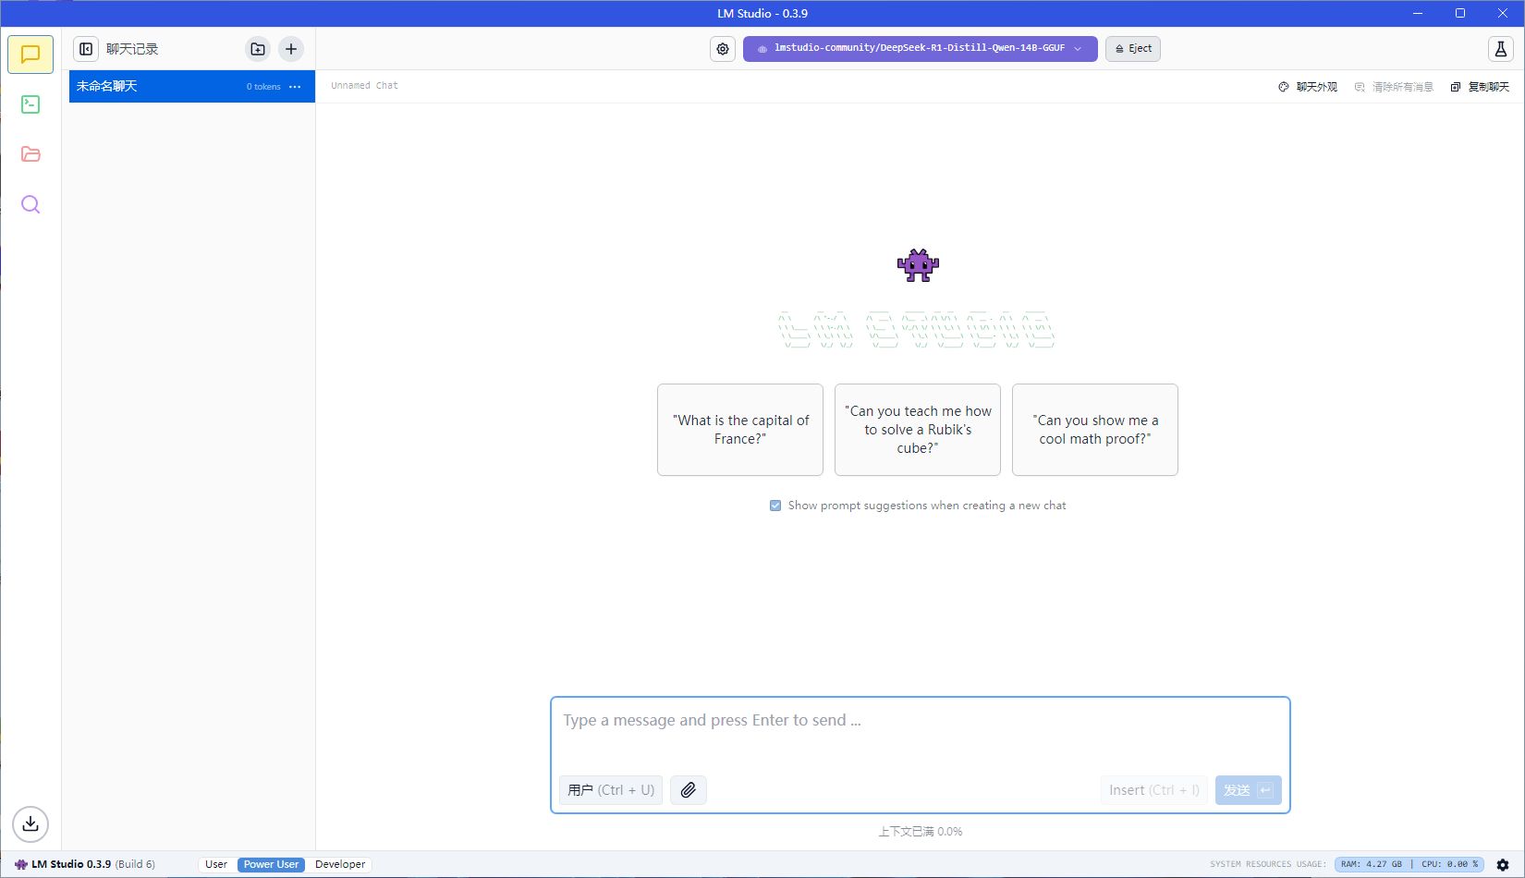
Task: Open the Discover search icon
Action: point(30,204)
